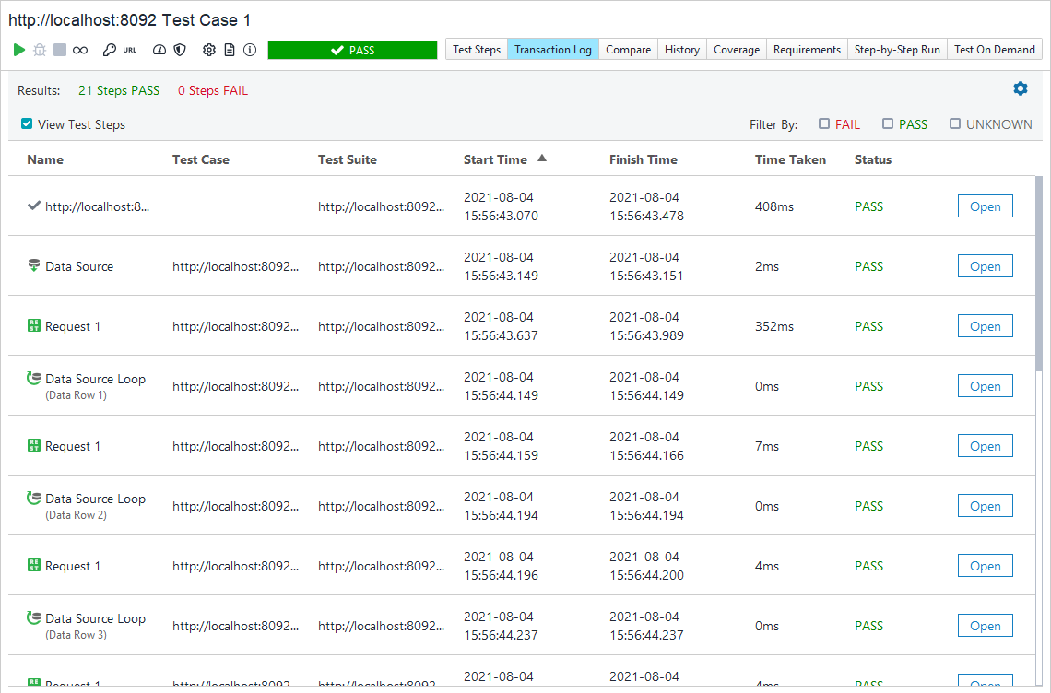
Task: Uncheck the View Test Steps checkbox
Action: (27, 123)
